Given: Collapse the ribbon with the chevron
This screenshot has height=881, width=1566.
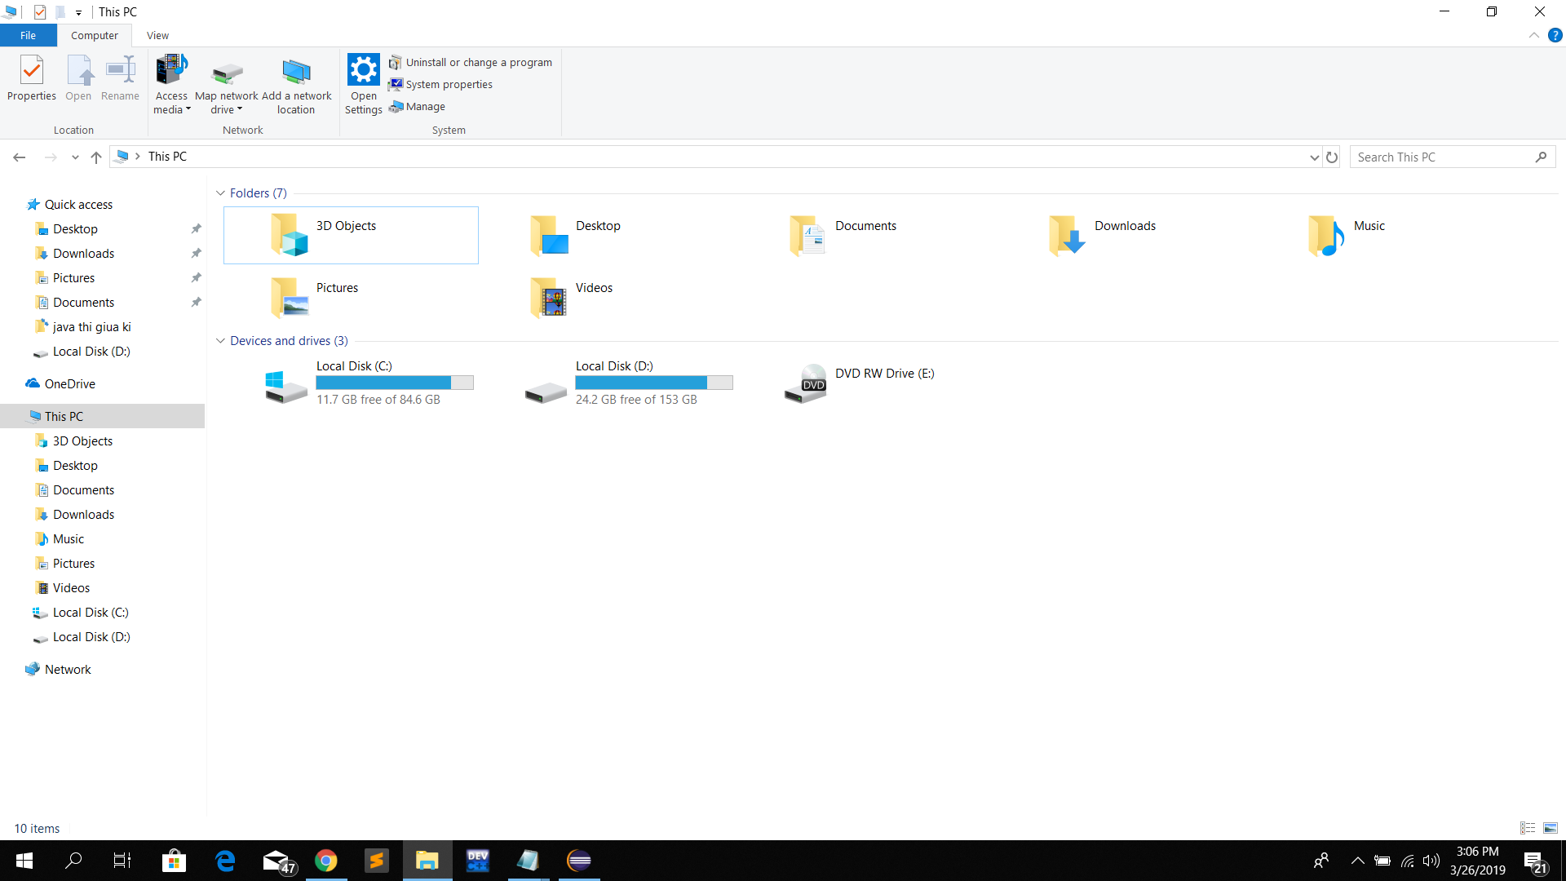Looking at the screenshot, I should [x=1533, y=35].
